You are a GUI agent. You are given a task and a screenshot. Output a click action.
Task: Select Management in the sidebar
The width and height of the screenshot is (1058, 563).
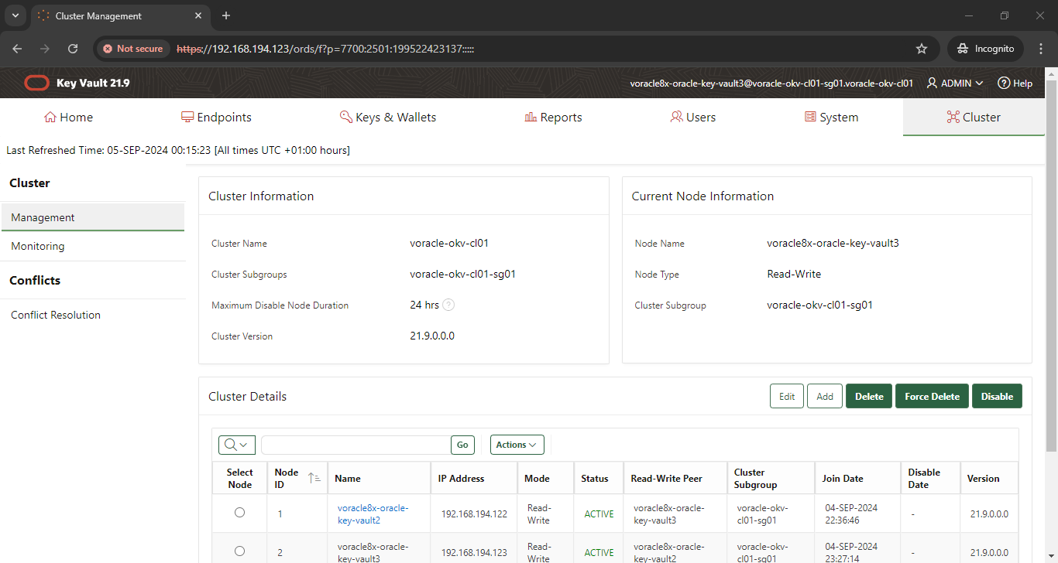pyautogui.click(x=92, y=217)
